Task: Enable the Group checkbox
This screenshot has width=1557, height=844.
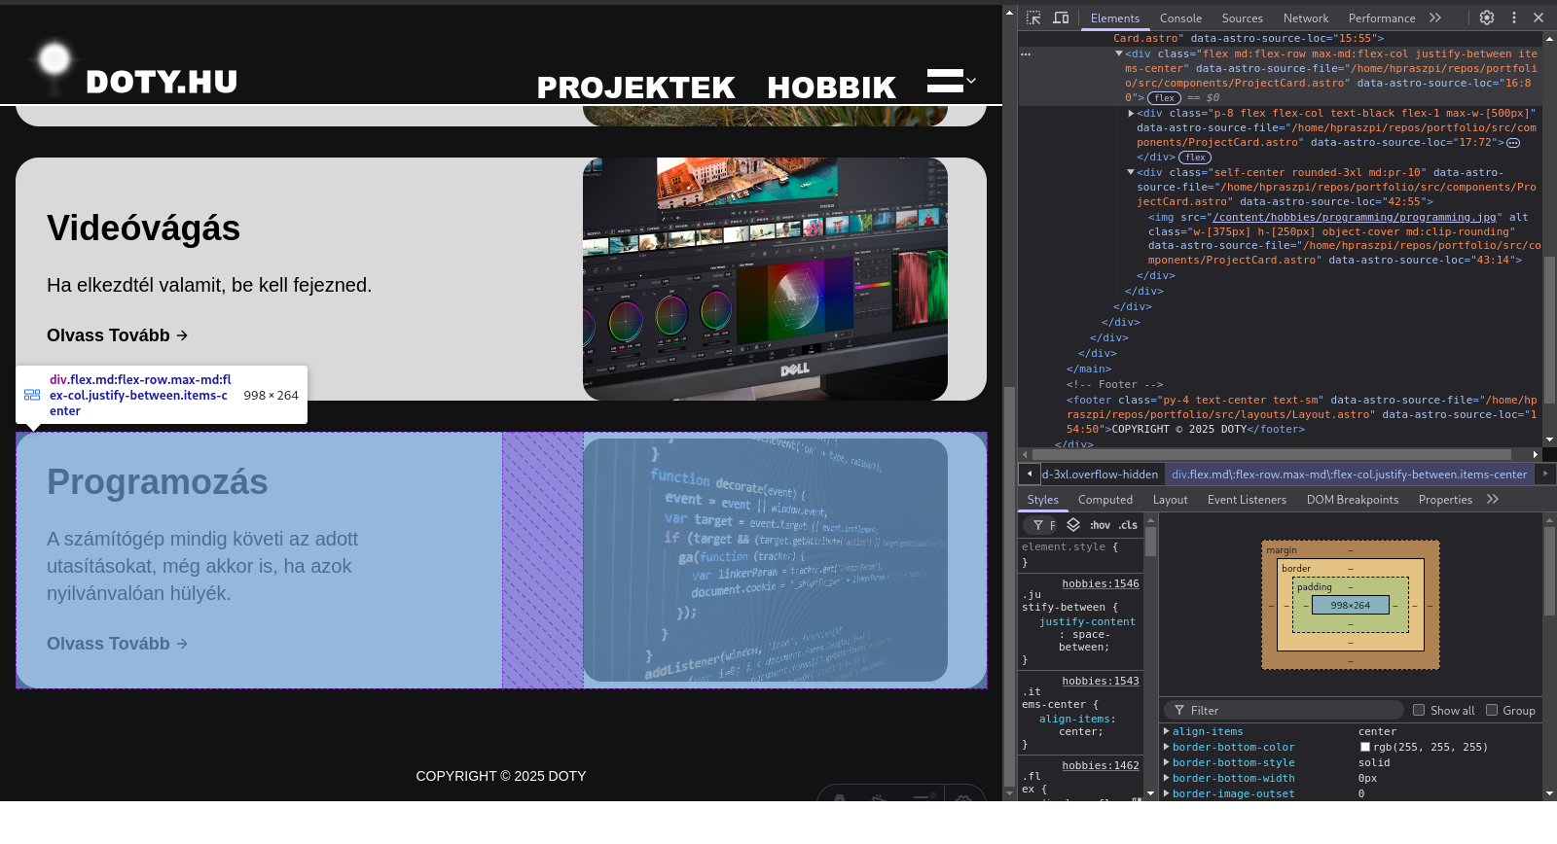Action: pyautogui.click(x=1492, y=710)
